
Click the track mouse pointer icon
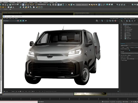(102, 21)
